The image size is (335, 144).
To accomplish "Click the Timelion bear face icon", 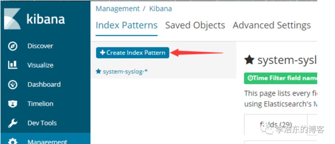I will (13, 104).
